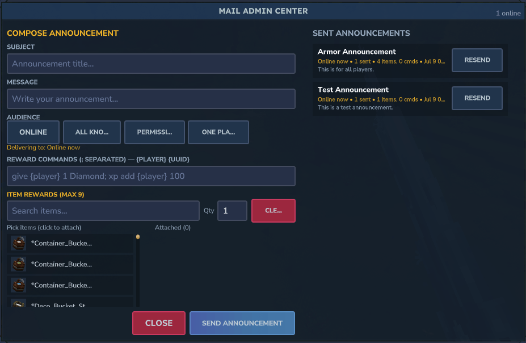Screen dimensions: 526x343
Task: Open the Armor Announcement entry title
Action: (x=356, y=52)
